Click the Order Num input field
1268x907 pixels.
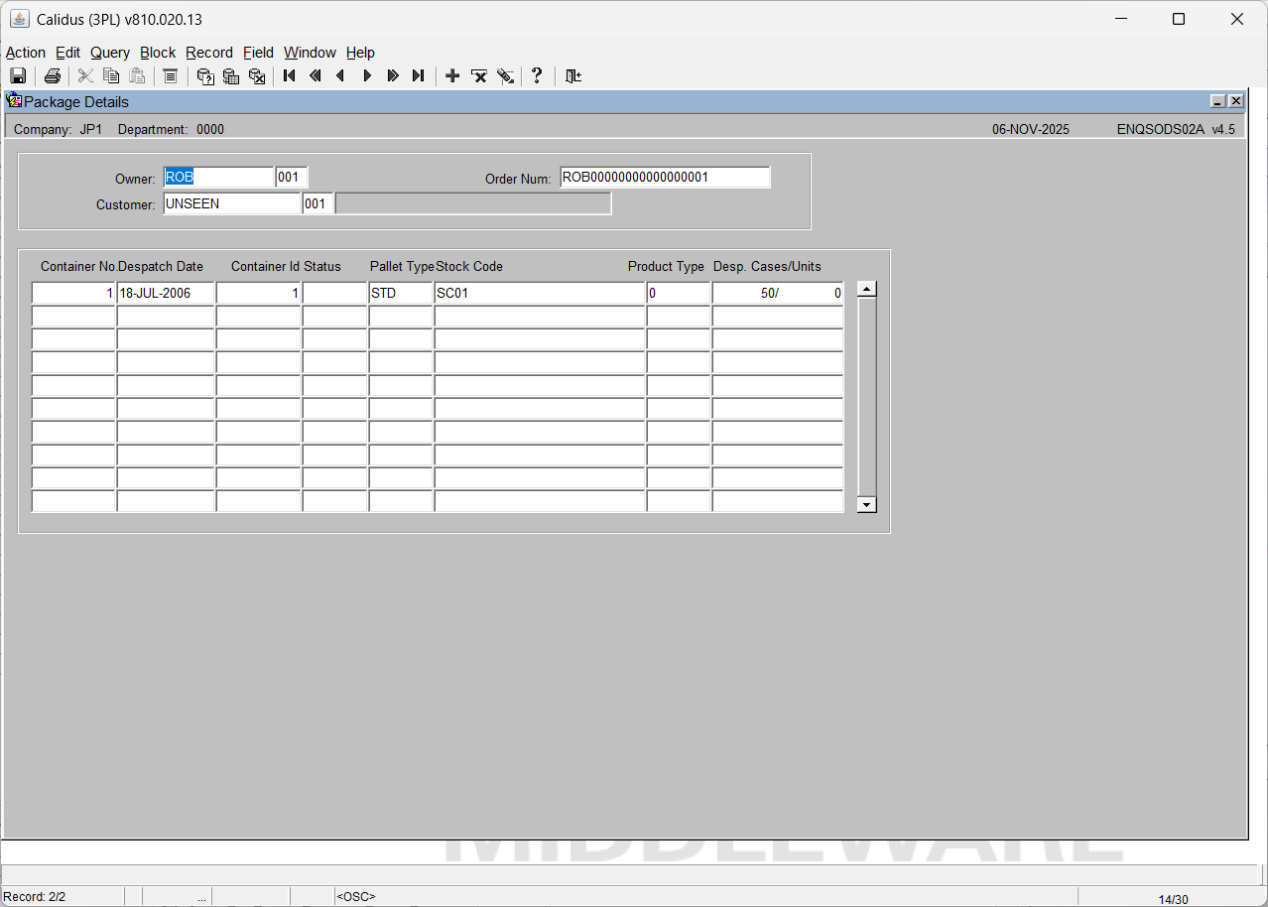(664, 178)
